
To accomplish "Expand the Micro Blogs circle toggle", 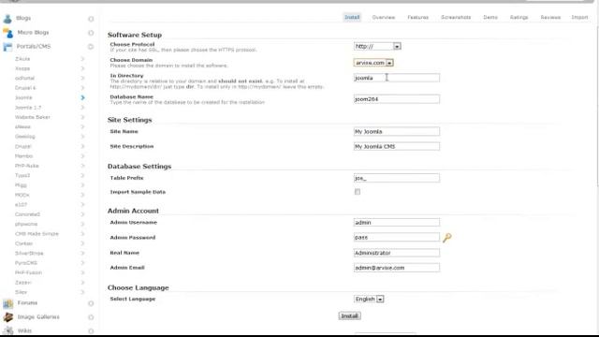I will click(x=91, y=33).
